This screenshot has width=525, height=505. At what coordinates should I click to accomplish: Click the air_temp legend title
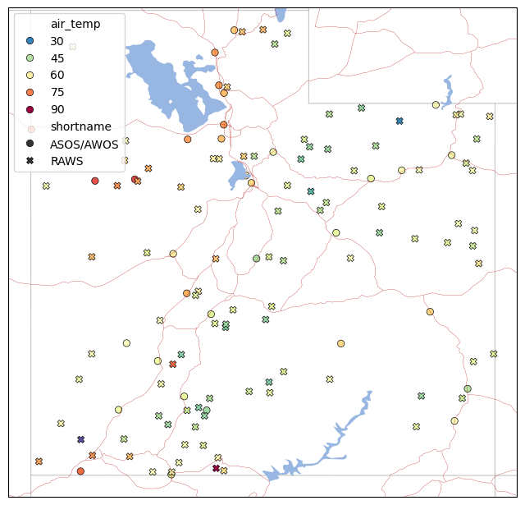[x=75, y=24]
